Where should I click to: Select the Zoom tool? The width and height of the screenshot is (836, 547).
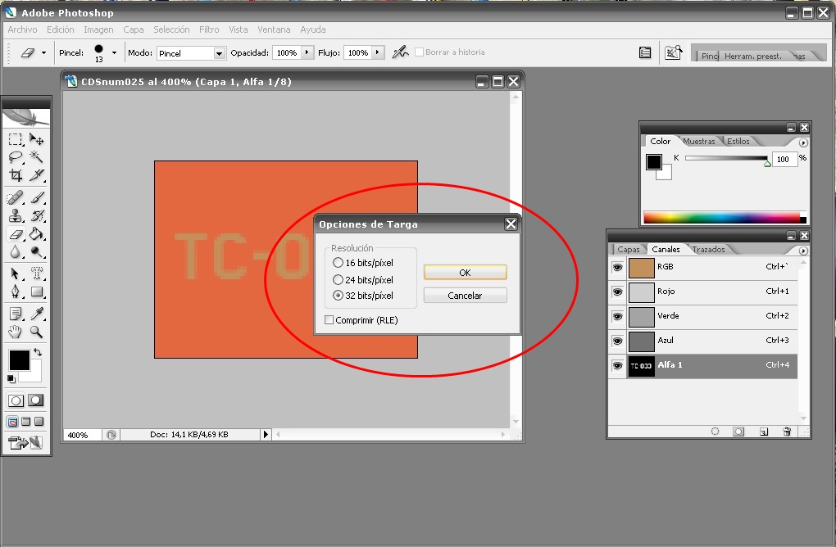click(36, 332)
